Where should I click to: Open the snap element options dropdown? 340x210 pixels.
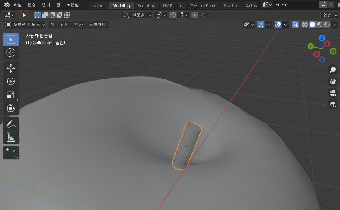click(x=183, y=15)
